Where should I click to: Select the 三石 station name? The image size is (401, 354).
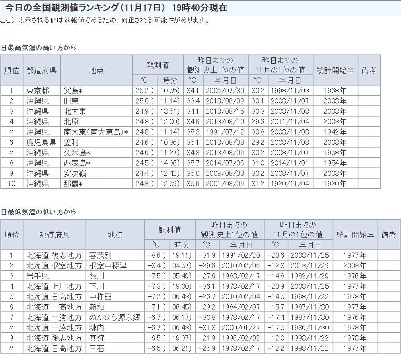[x=97, y=348]
